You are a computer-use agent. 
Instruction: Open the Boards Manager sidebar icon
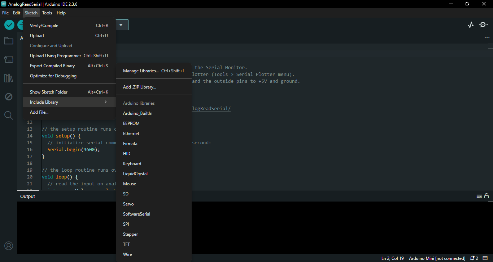point(9,59)
